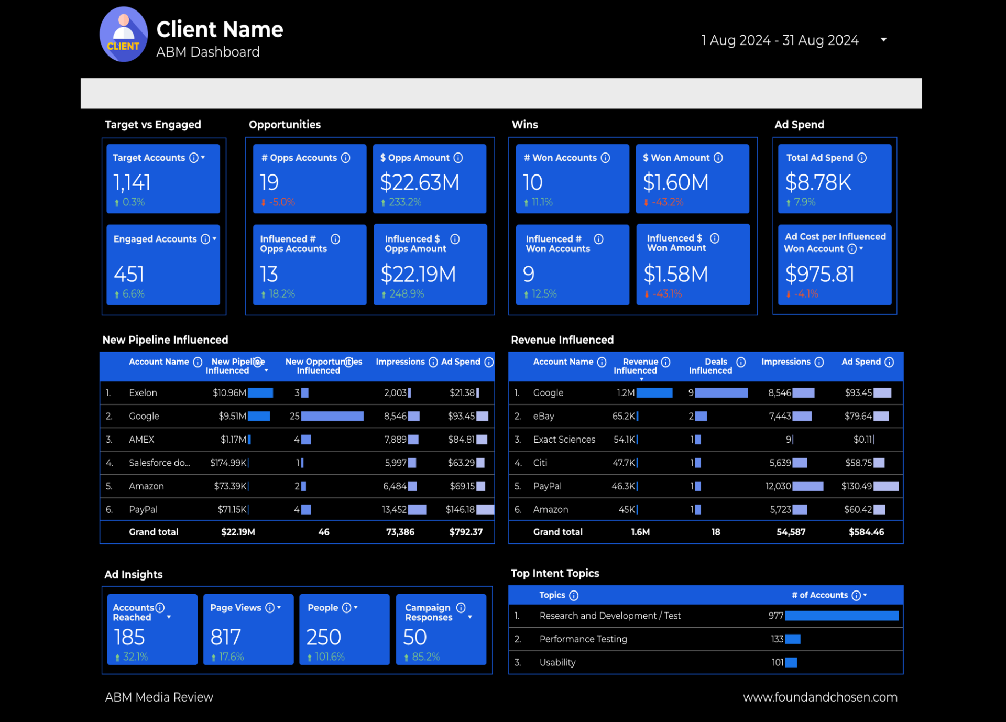
Task: Open Ad Cost per Influenced Won Account dropdown
Action: coord(861,249)
